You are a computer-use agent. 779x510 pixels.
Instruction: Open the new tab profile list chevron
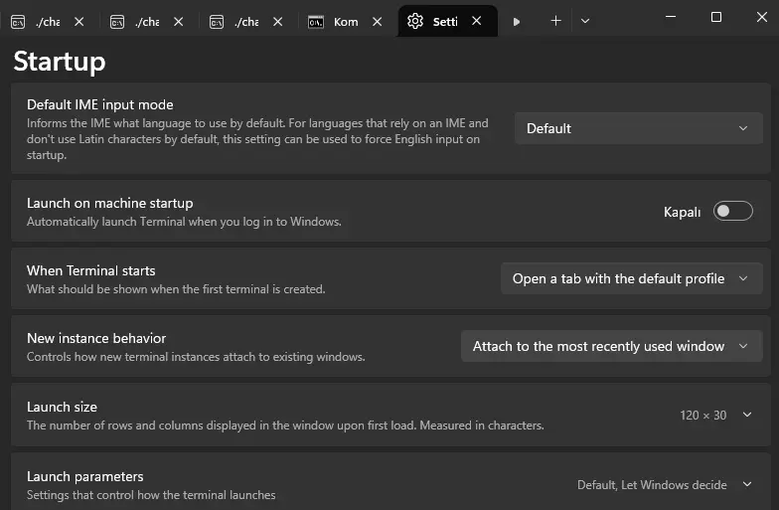(x=585, y=21)
